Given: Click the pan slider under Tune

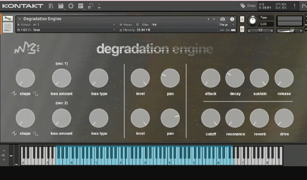Looking at the screenshot, I should coord(260,31).
